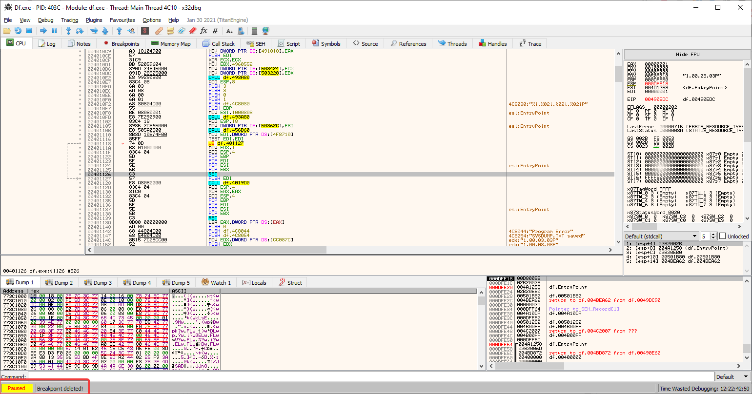The image size is (752, 394).
Task: Step over the current instruction
Action: [80, 30]
